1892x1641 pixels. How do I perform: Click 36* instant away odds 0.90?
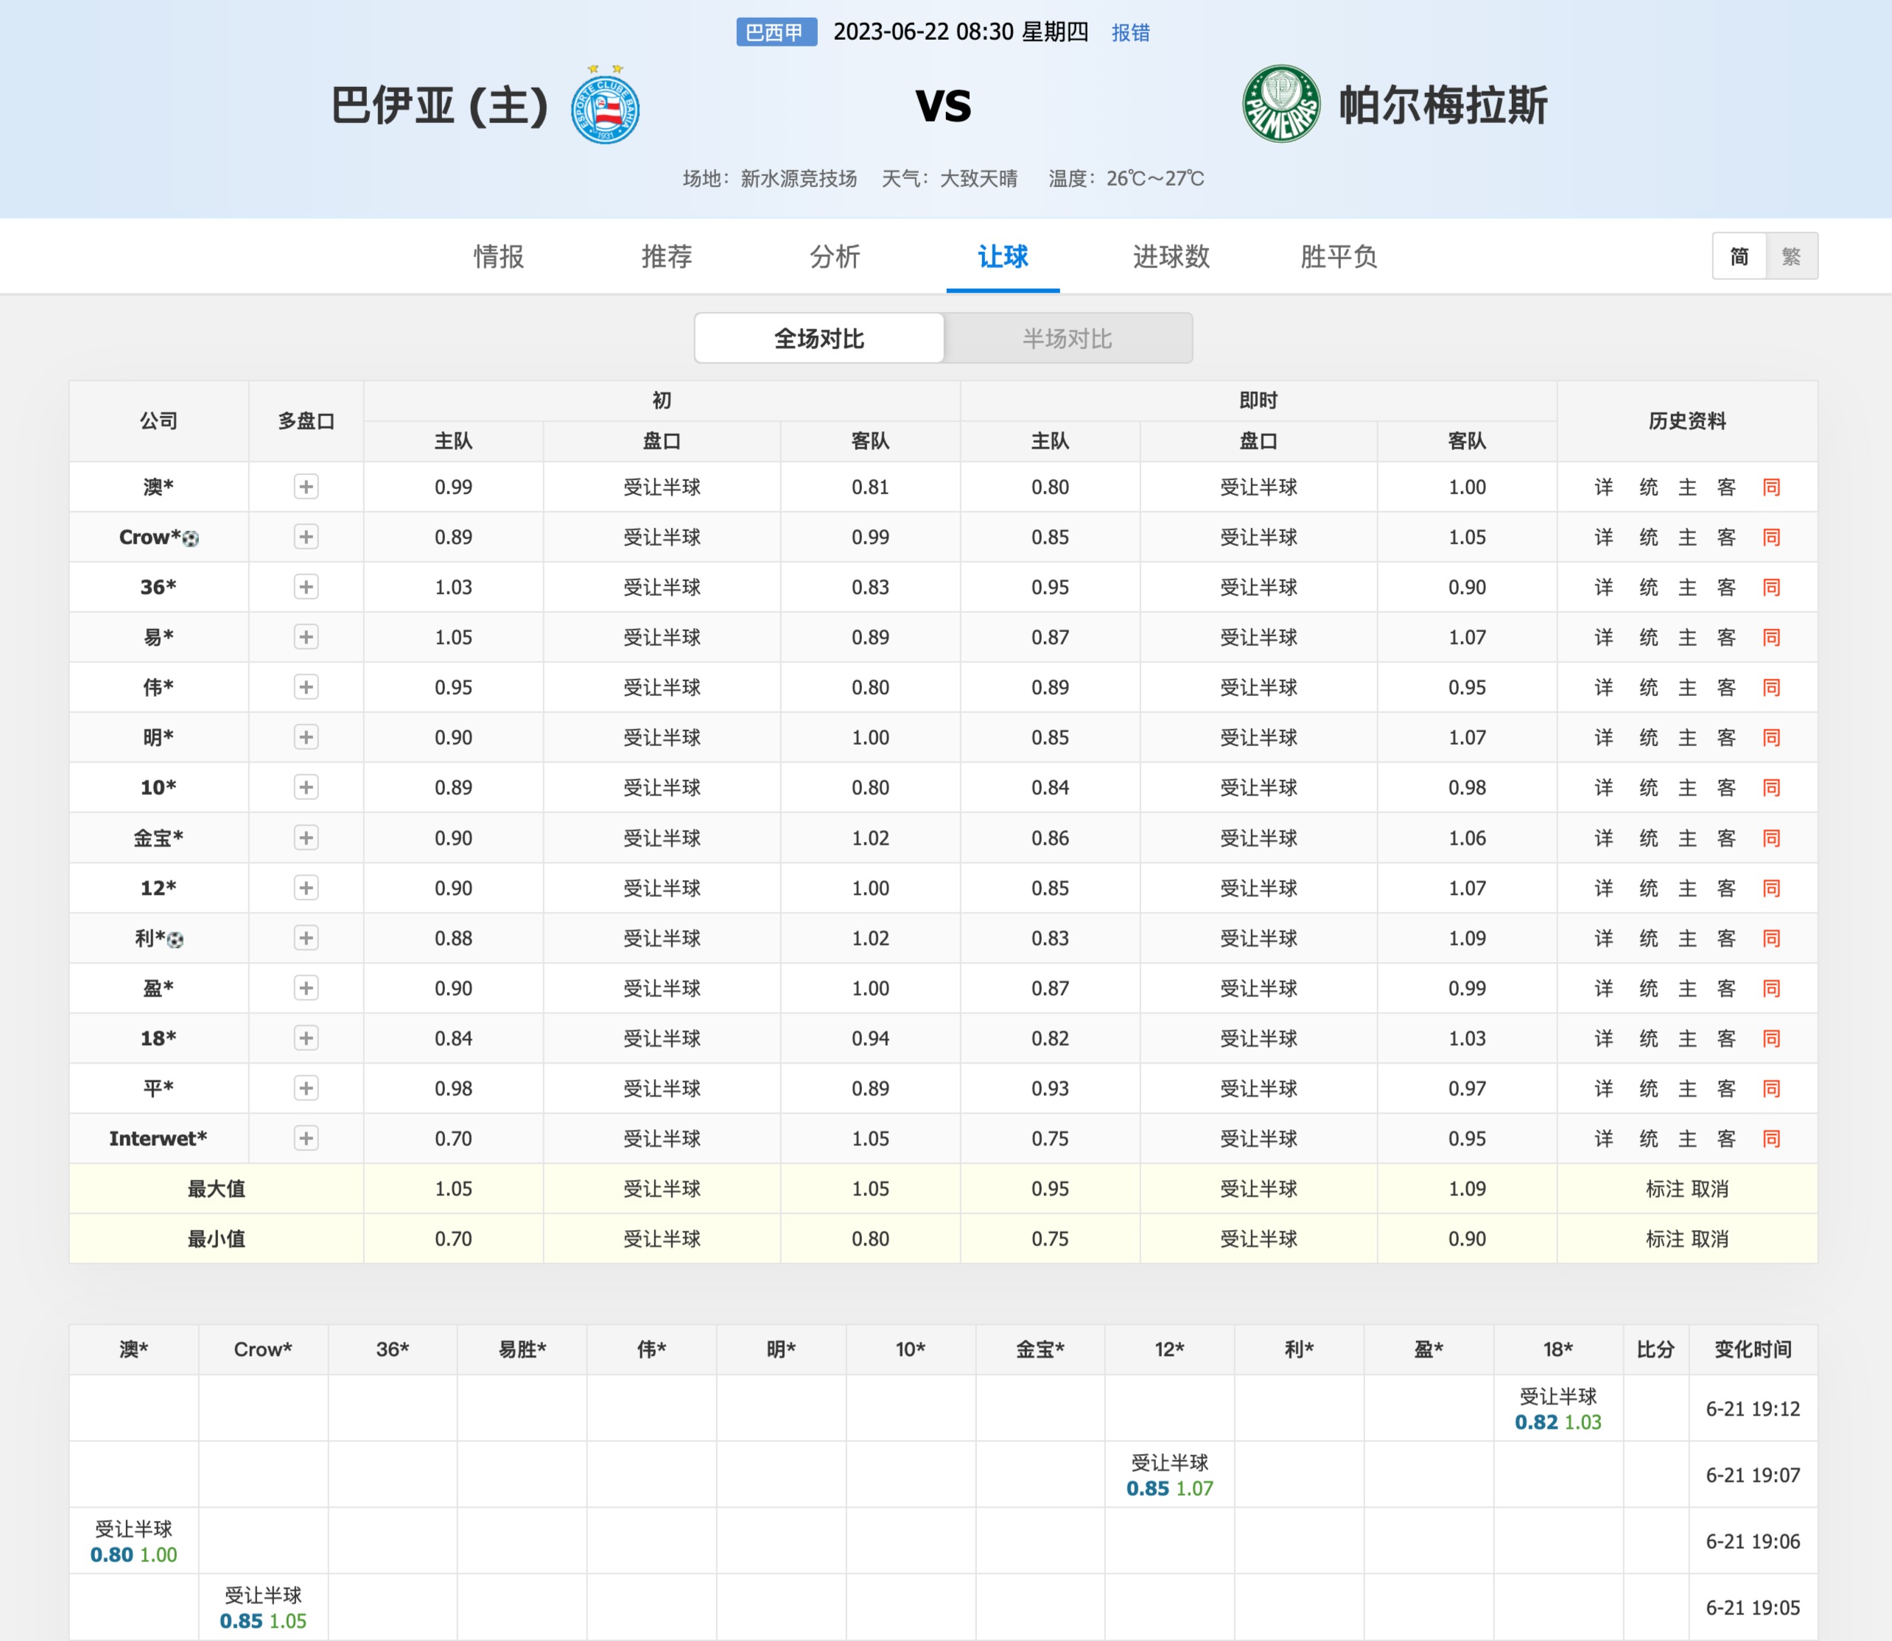(x=1467, y=588)
